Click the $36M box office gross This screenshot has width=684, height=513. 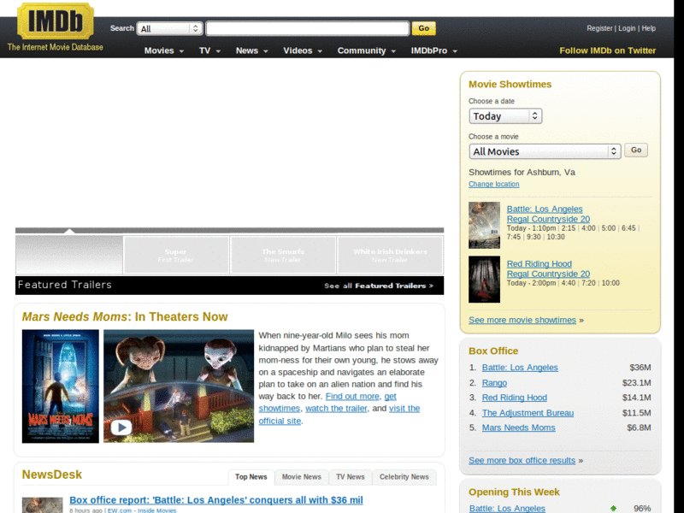(x=640, y=368)
